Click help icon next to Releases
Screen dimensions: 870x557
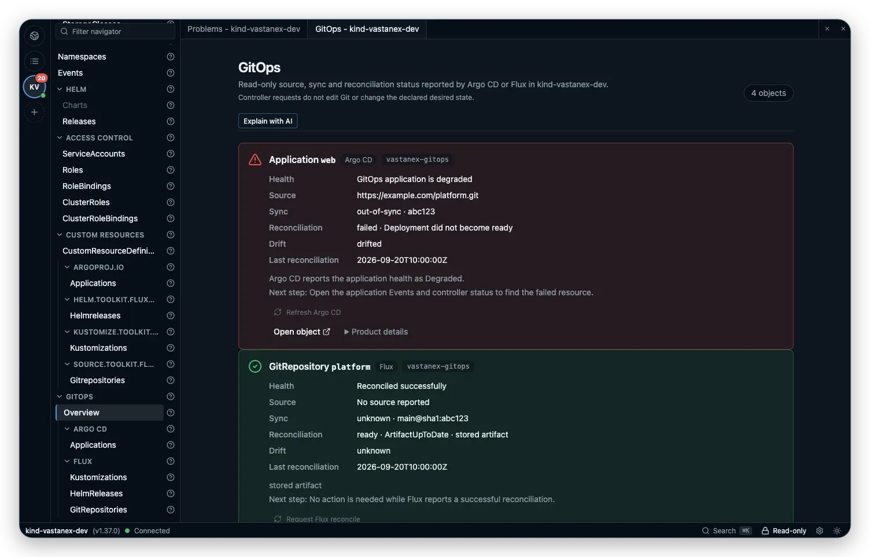coord(171,121)
